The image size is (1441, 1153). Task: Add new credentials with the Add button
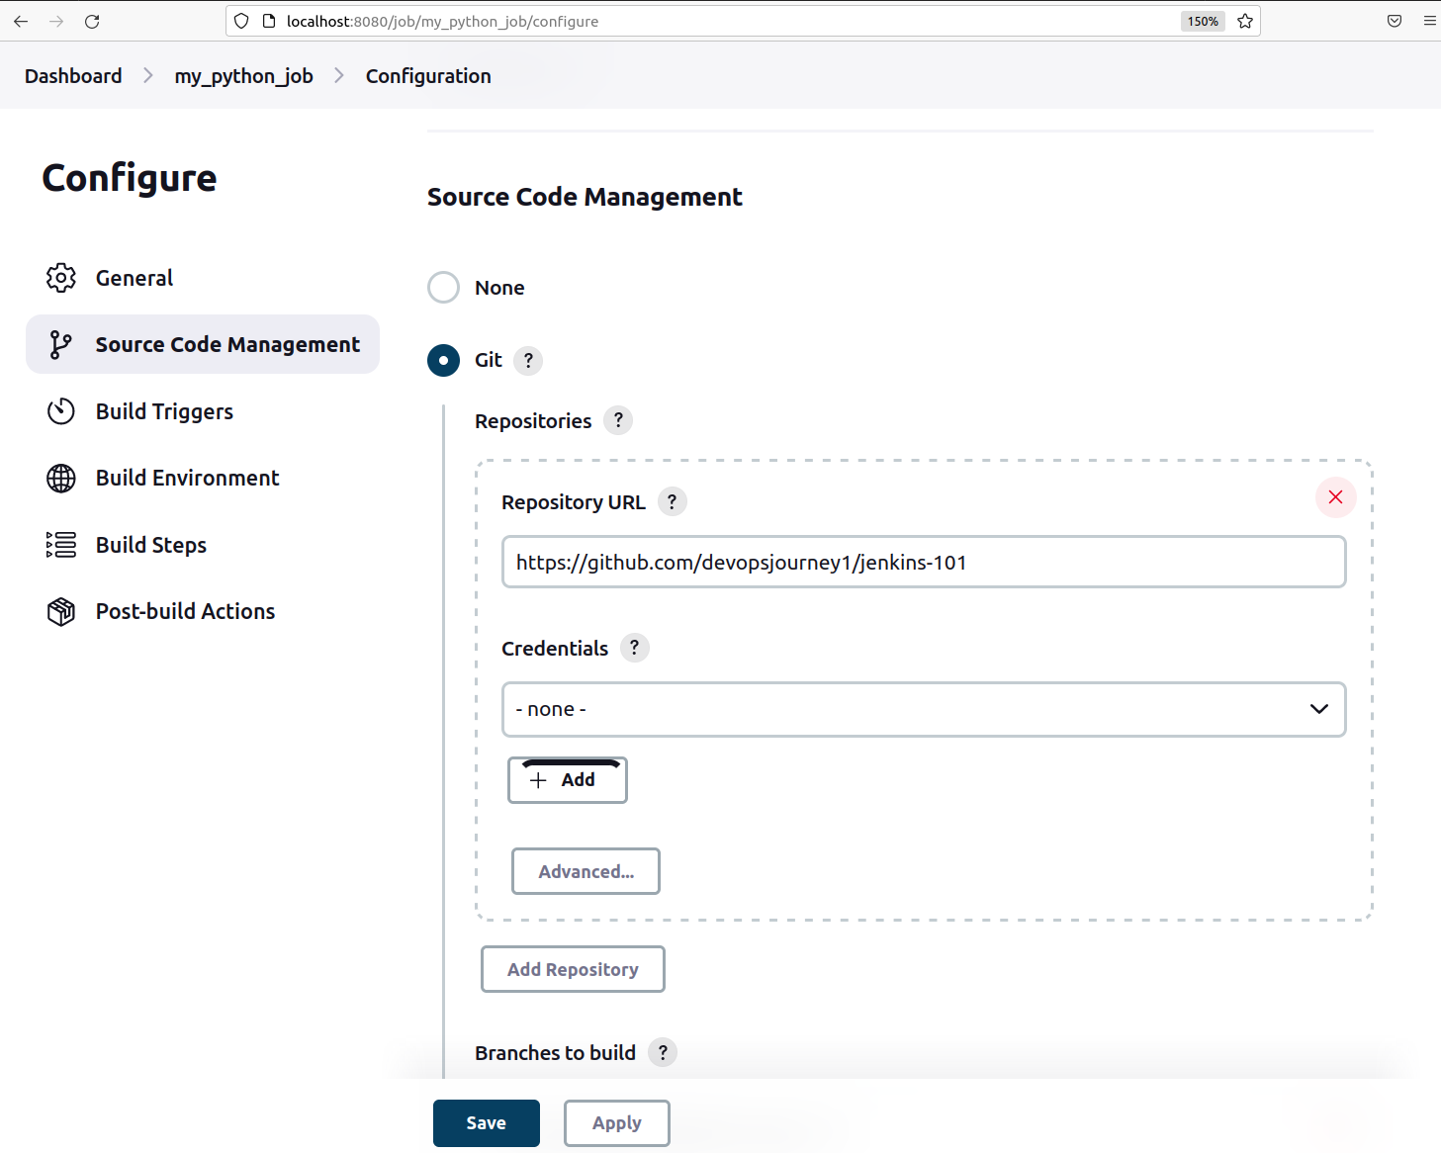[568, 780]
